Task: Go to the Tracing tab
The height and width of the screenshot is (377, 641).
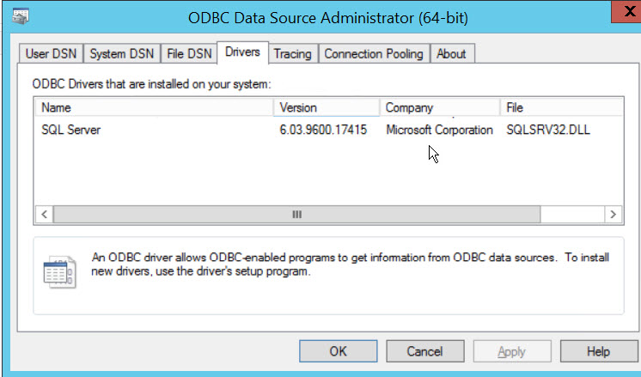Action: point(293,54)
